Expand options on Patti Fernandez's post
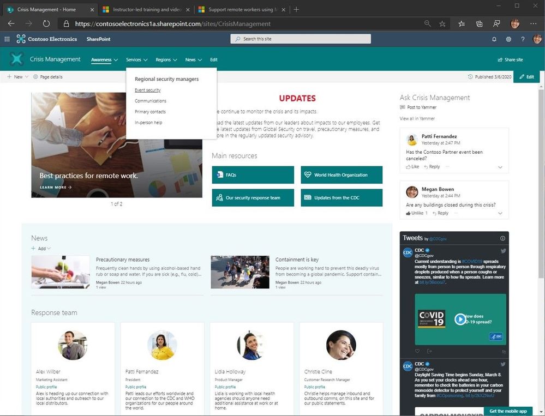 (500, 167)
